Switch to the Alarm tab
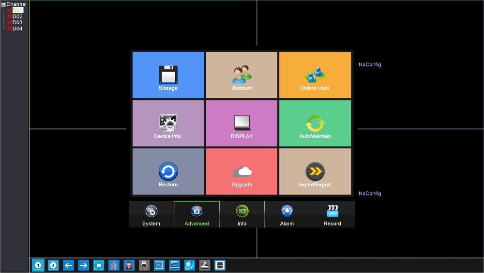The height and width of the screenshot is (273, 484). [x=287, y=214]
